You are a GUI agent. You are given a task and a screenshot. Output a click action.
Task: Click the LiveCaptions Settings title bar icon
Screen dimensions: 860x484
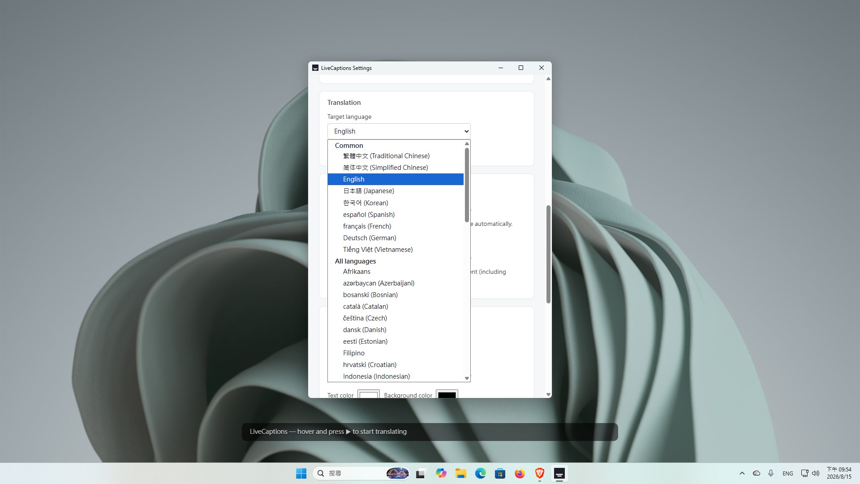coord(315,68)
